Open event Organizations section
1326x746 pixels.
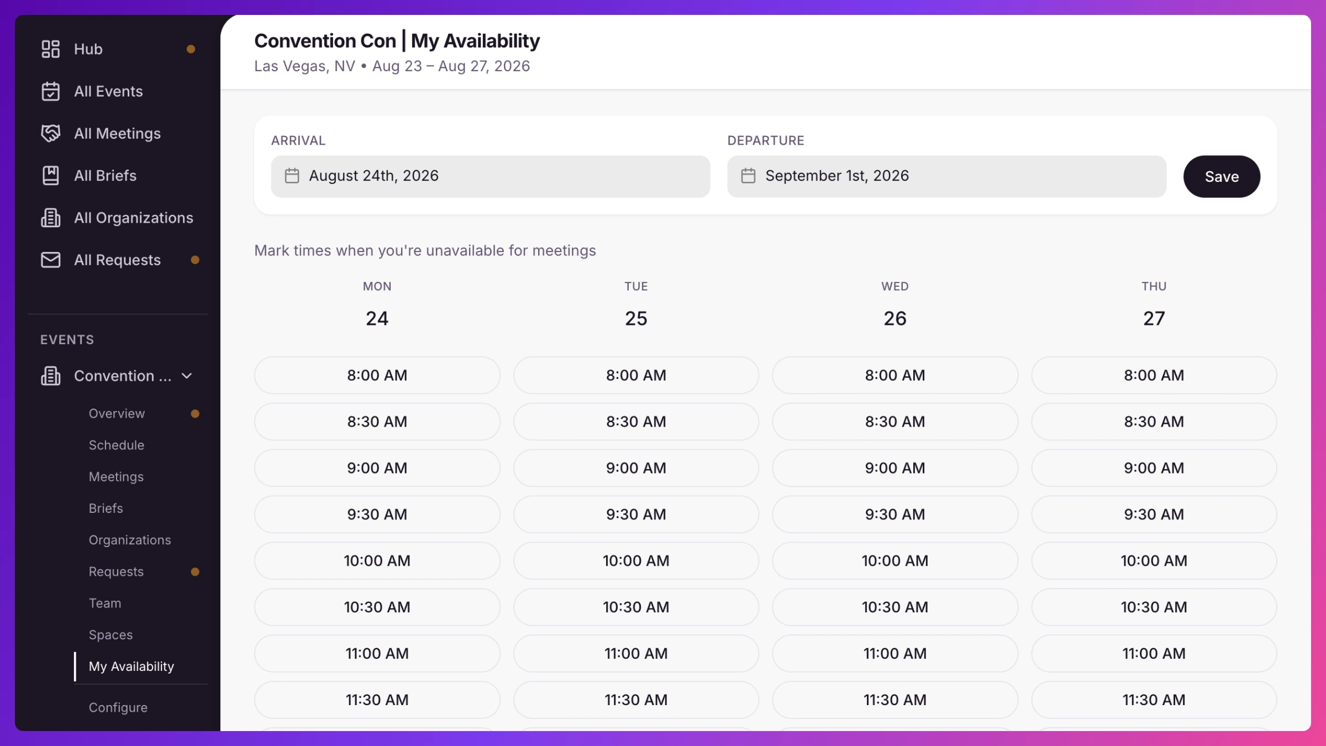130,540
